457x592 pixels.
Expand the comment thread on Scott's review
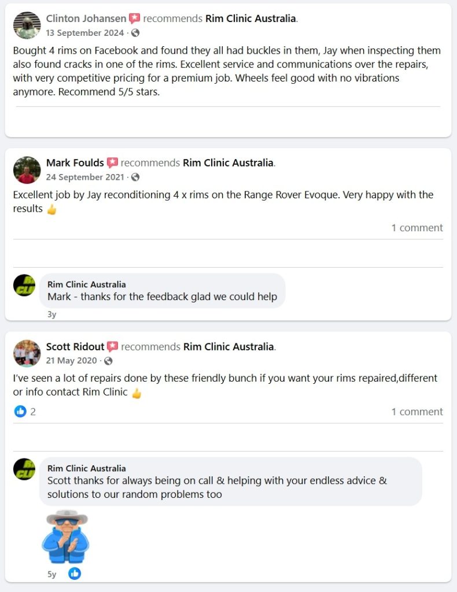417,412
